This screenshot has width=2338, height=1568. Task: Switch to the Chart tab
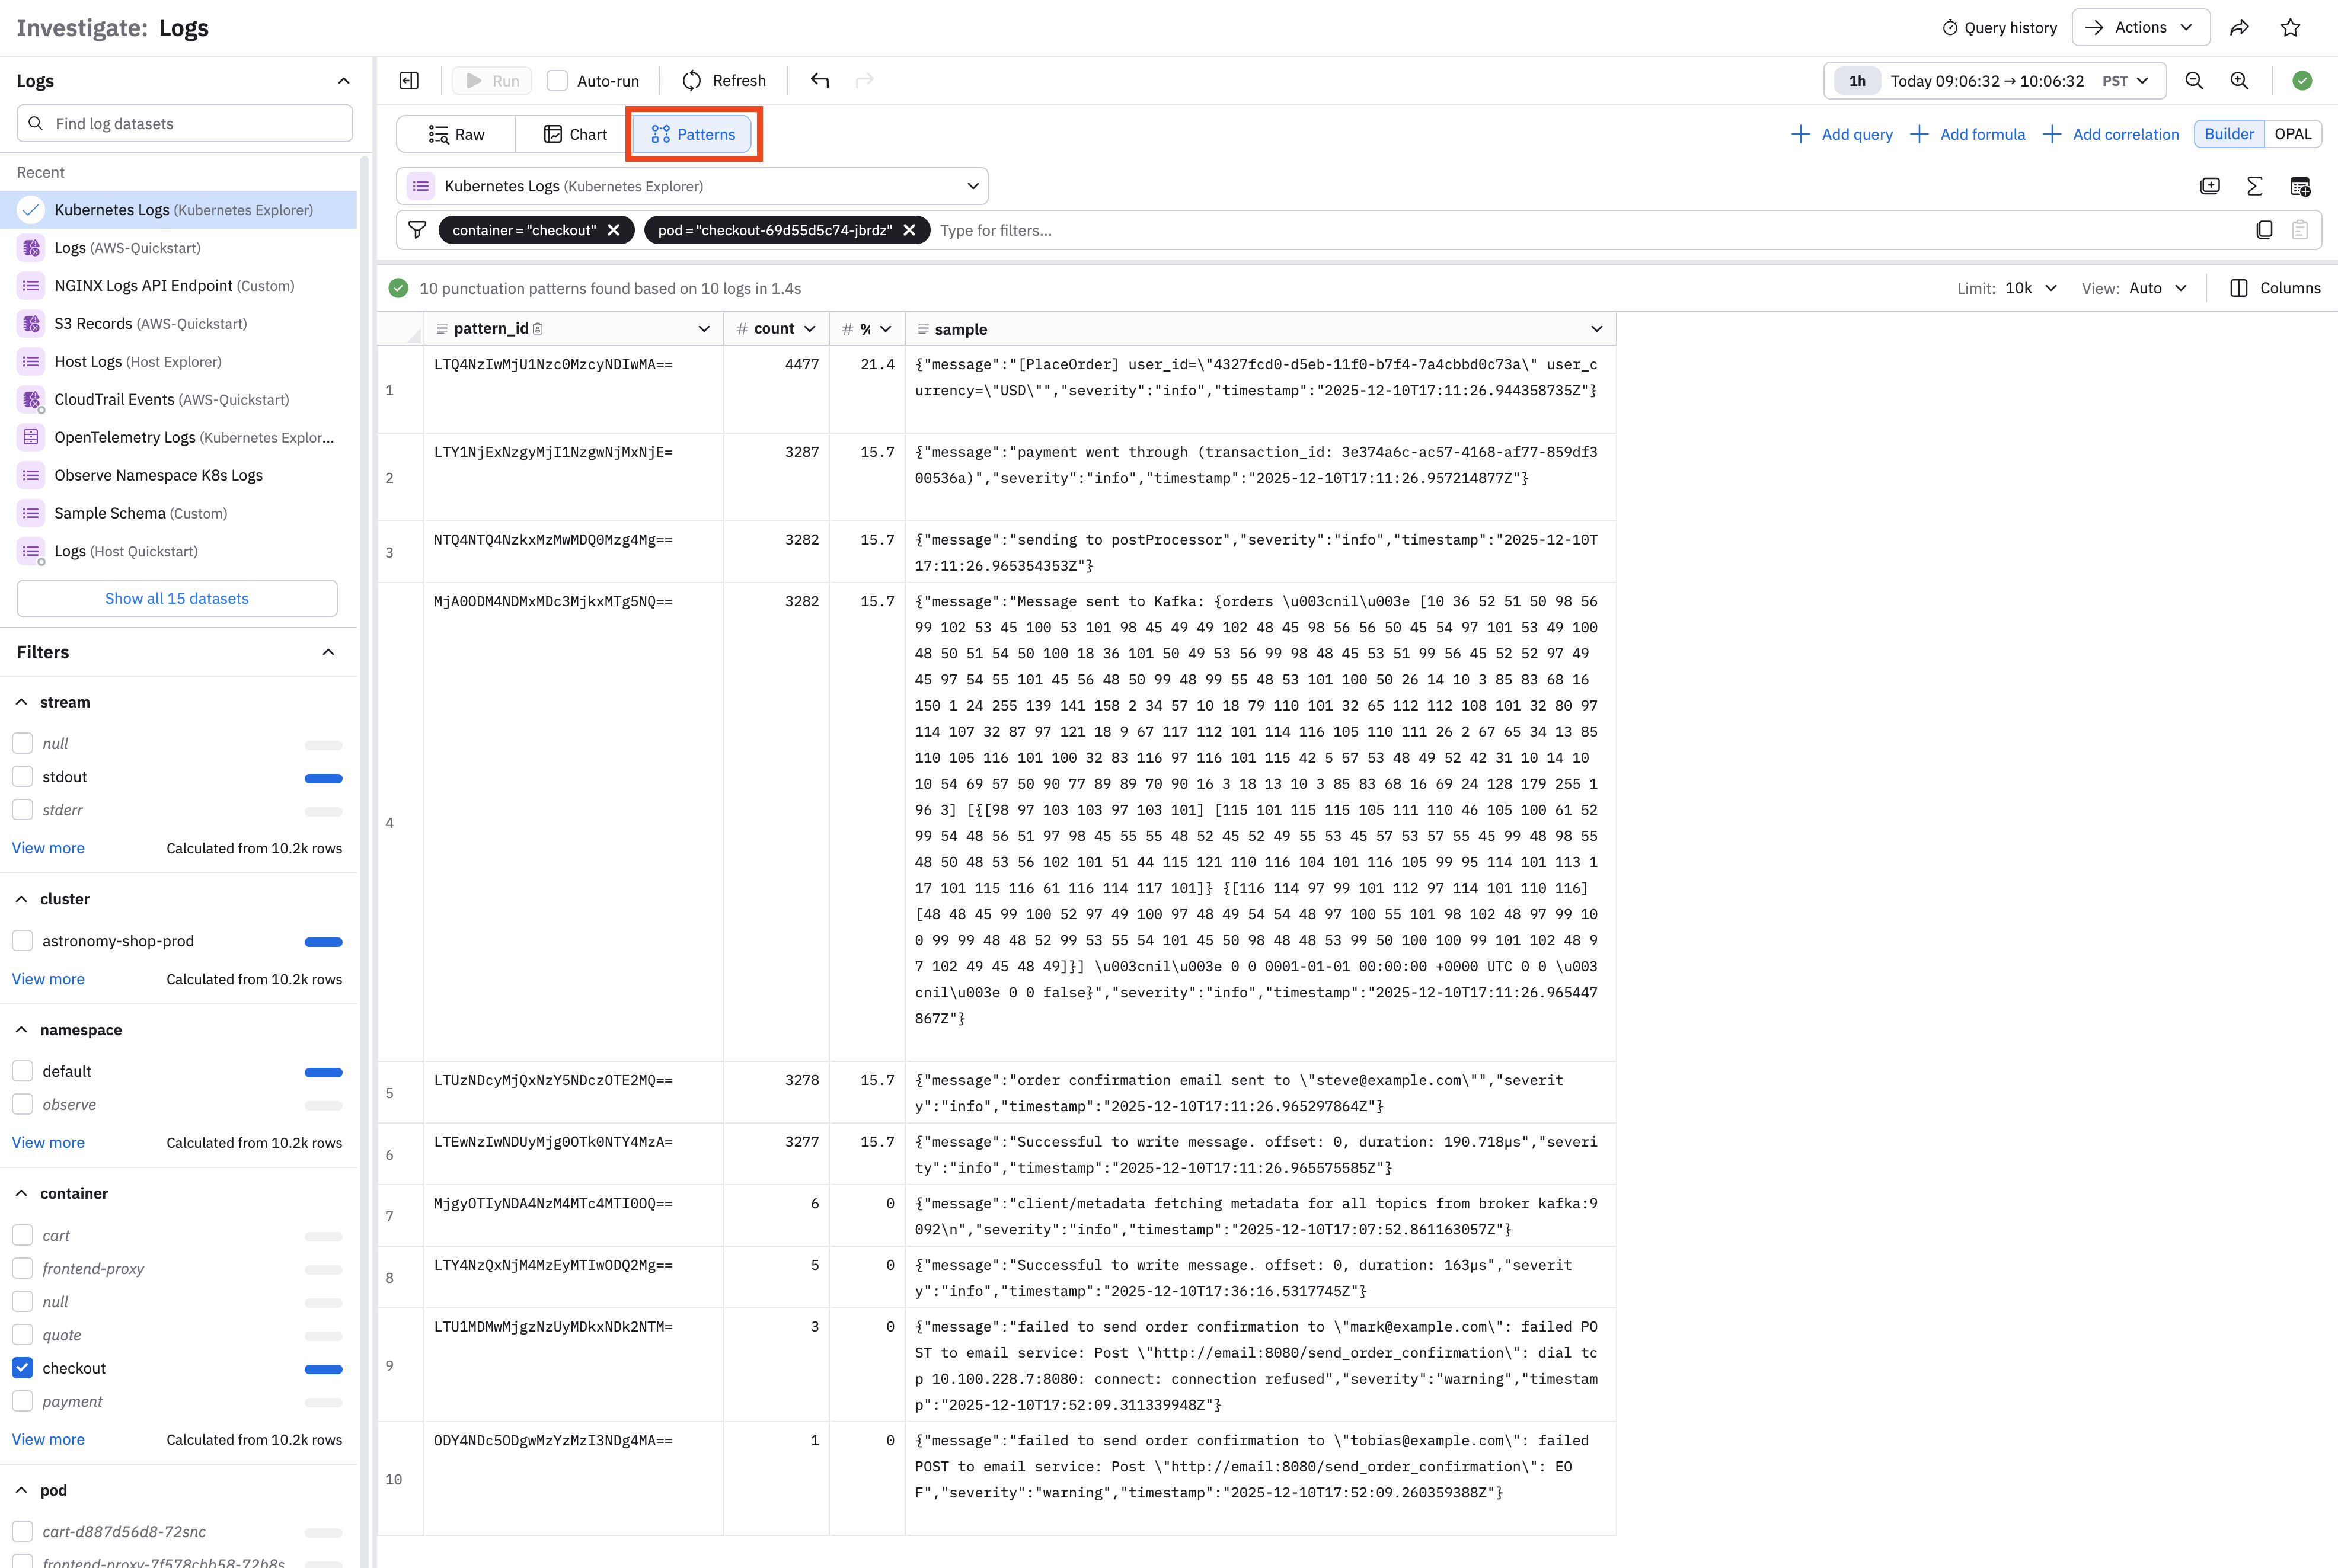pos(574,134)
